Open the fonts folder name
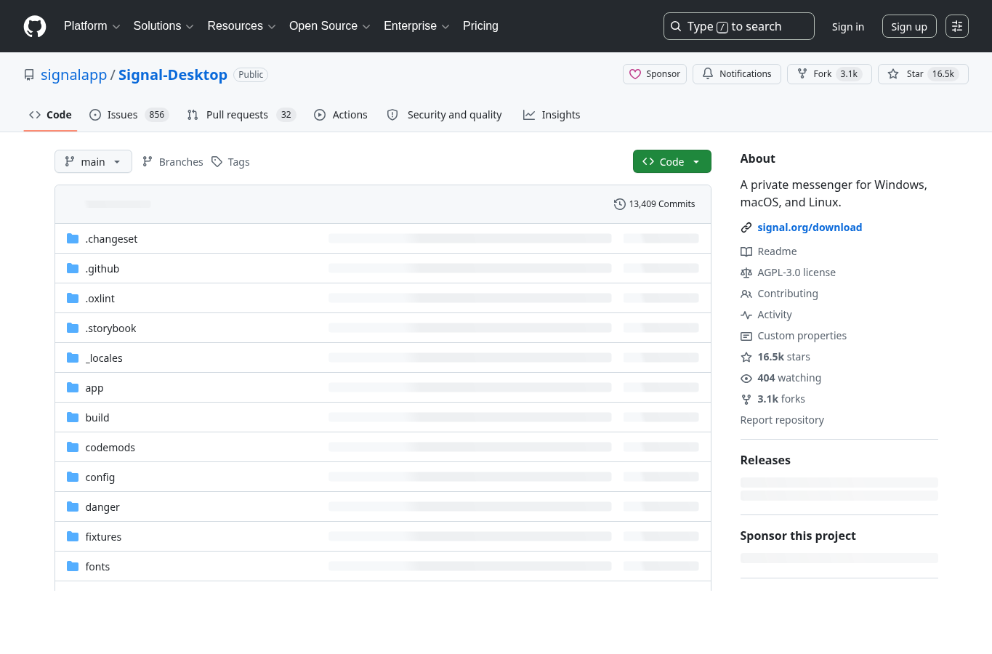The height and width of the screenshot is (654, 992). click(x=97, y=567)
